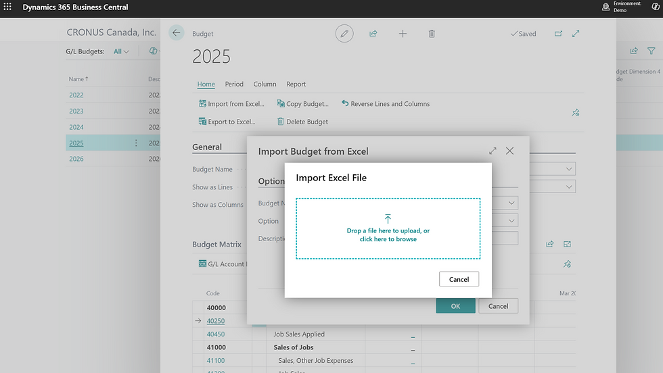Click Export to Excel action
The width and height of the screenshot is (663, 373).
pos(227,121)
